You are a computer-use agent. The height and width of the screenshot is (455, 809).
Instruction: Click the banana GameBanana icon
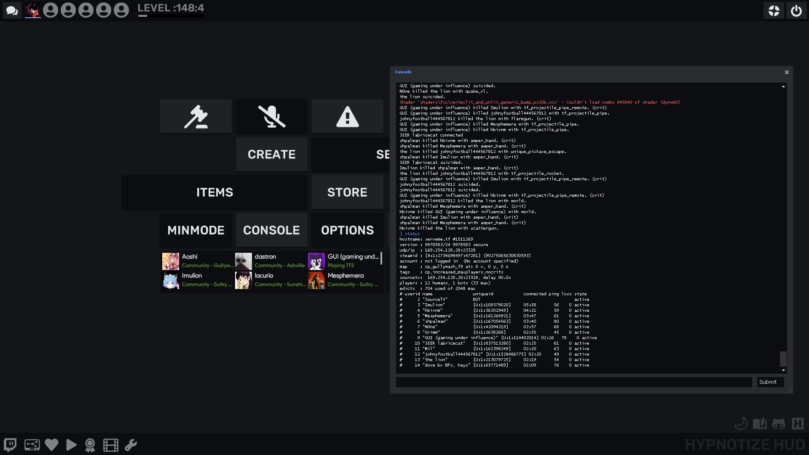pyautogui.click(x=741, y=423)
